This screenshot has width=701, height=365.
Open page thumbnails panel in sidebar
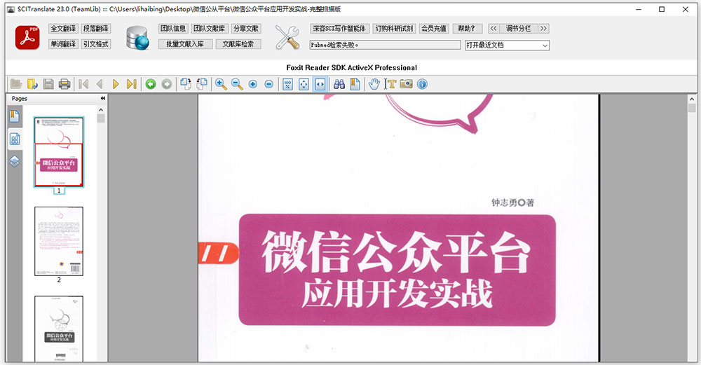[15, 139]
